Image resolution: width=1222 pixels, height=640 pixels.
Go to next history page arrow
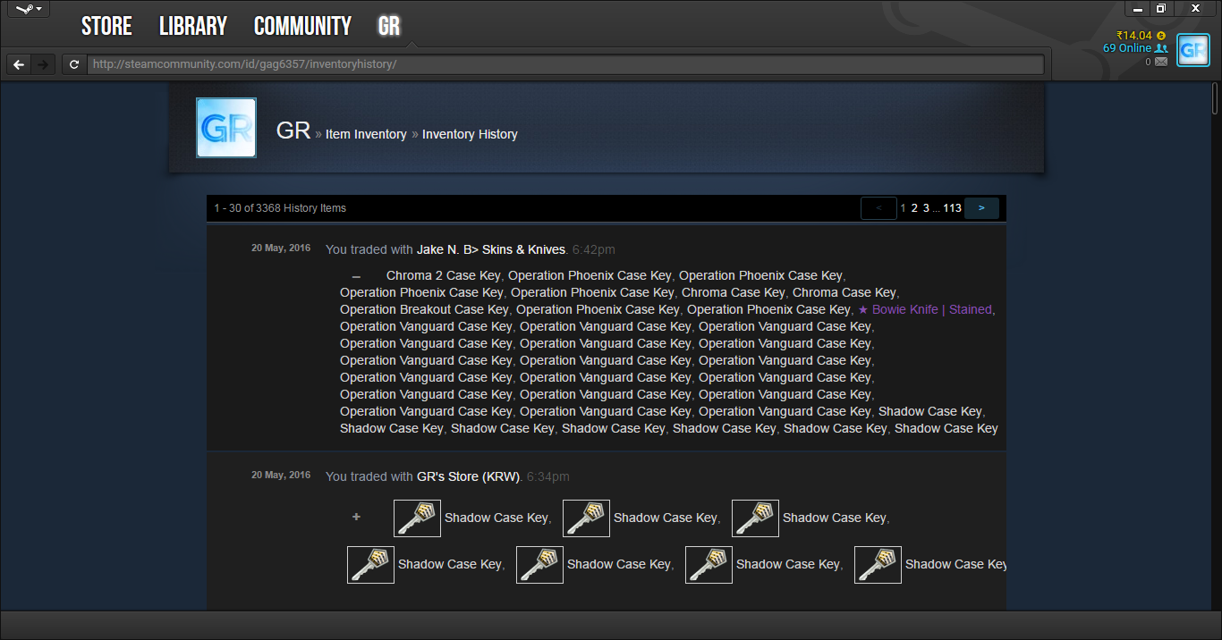click(x=981, y=208)
